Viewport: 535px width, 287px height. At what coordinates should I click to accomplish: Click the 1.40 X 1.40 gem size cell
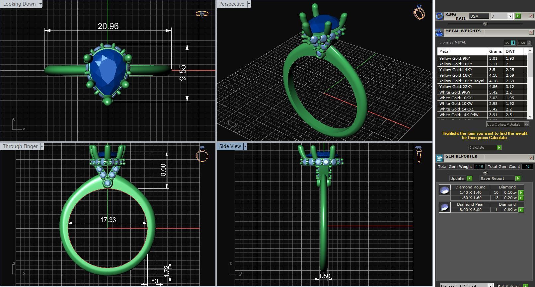[470, 193]
